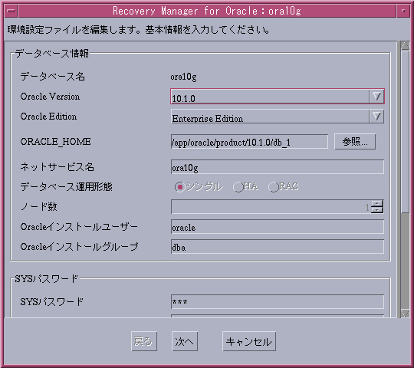Click the scrollbar down arrow
The image size is (414, 368).
pos(405,313)
